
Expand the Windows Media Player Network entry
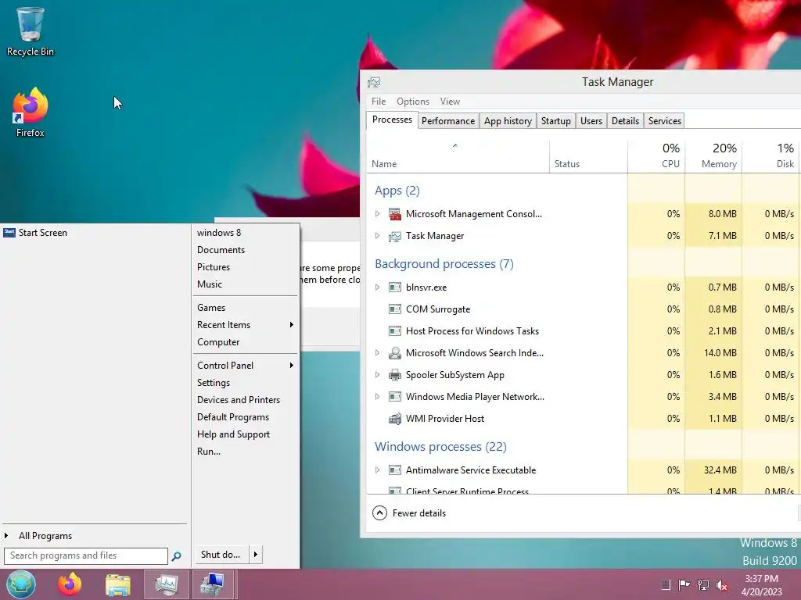click(x=378, y=397)
